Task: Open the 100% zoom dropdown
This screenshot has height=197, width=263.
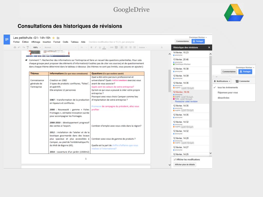Action: [37, 47]
